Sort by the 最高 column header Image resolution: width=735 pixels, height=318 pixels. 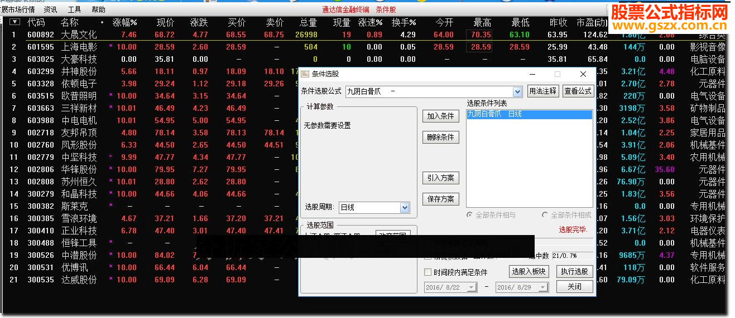pyautogui.click(x=482, y=22)
